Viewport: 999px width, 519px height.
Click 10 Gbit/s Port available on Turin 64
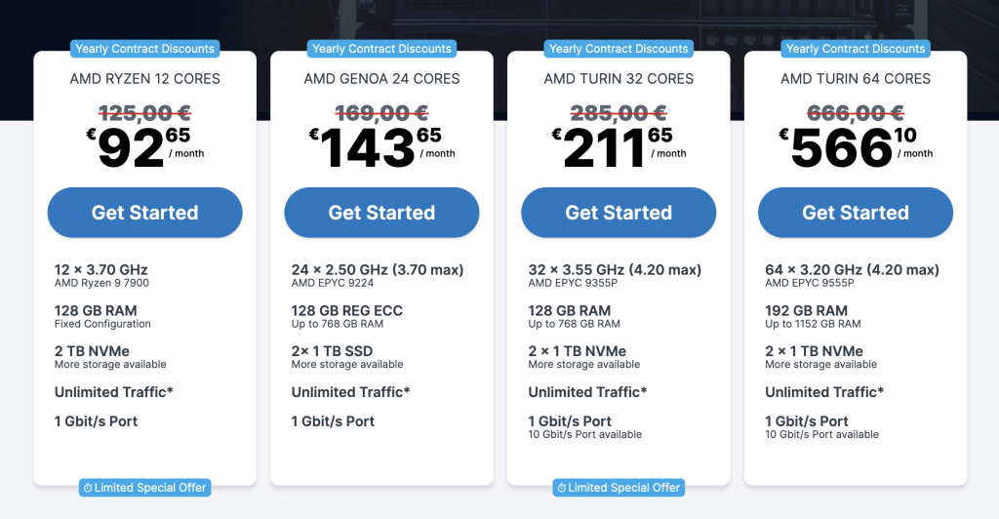click(x=821, y=434)
